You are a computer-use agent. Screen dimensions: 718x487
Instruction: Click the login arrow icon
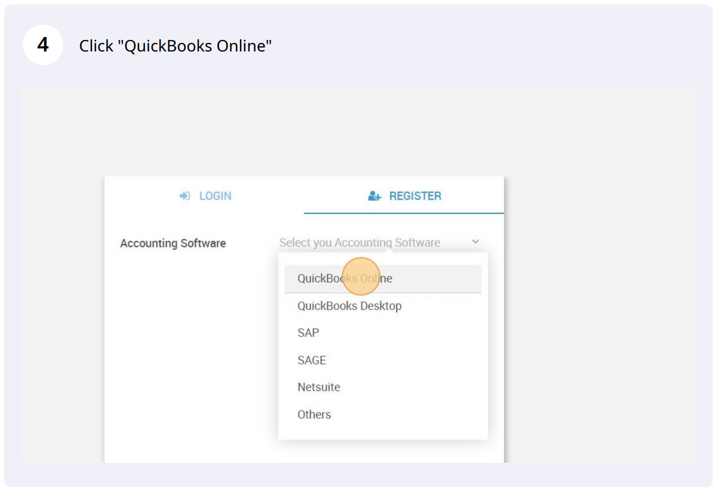(184, 196)
